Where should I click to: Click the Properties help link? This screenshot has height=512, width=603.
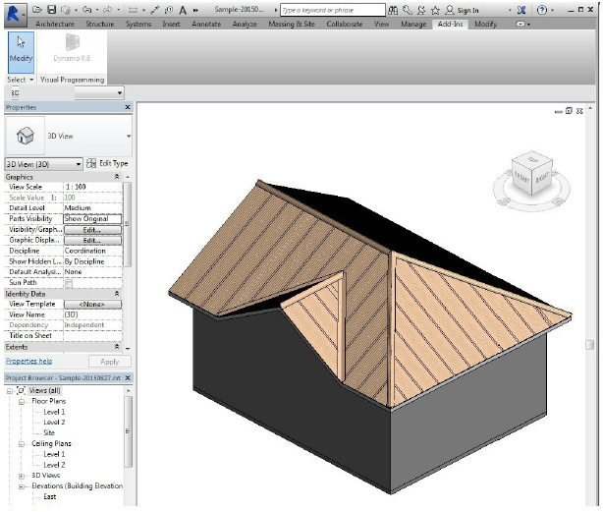pos(28,362)
